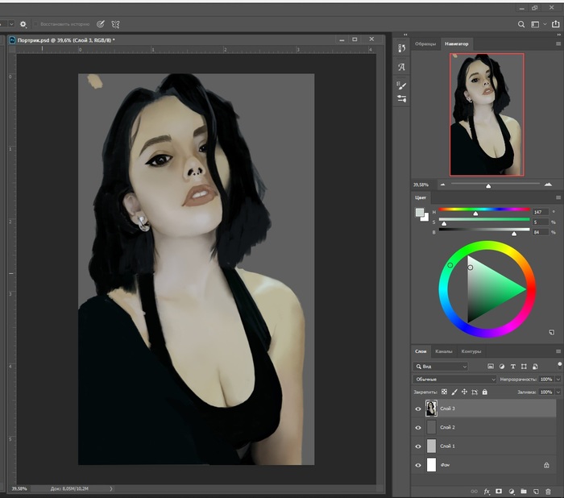564x498 pixels.
Task: Click the hue slider in Цвет panel
Action: [483, 211]
